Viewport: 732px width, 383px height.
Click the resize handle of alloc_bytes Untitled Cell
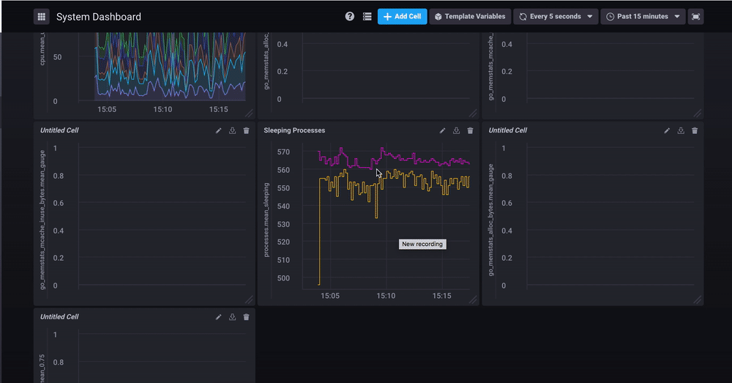click(697, 300)
